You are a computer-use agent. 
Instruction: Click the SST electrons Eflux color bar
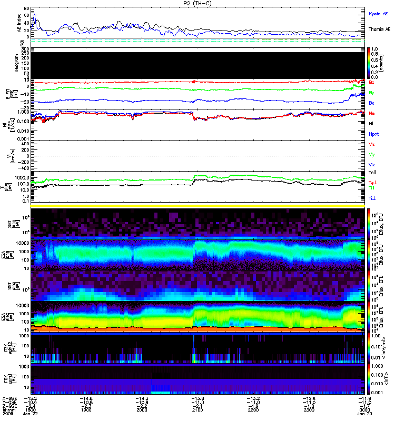click(x=369, y=286)
